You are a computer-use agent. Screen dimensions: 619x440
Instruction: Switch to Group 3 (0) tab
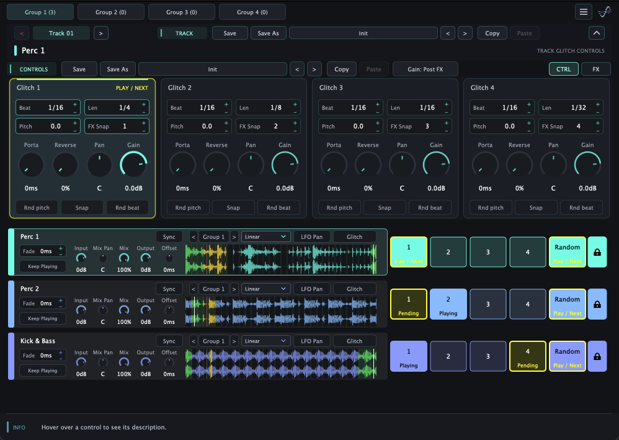point(182,12)
